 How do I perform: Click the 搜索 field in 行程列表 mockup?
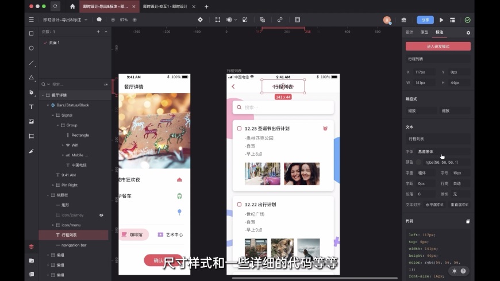283,107
